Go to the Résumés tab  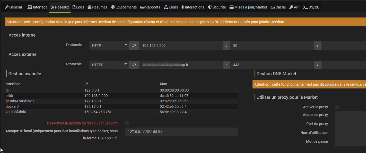98,7
